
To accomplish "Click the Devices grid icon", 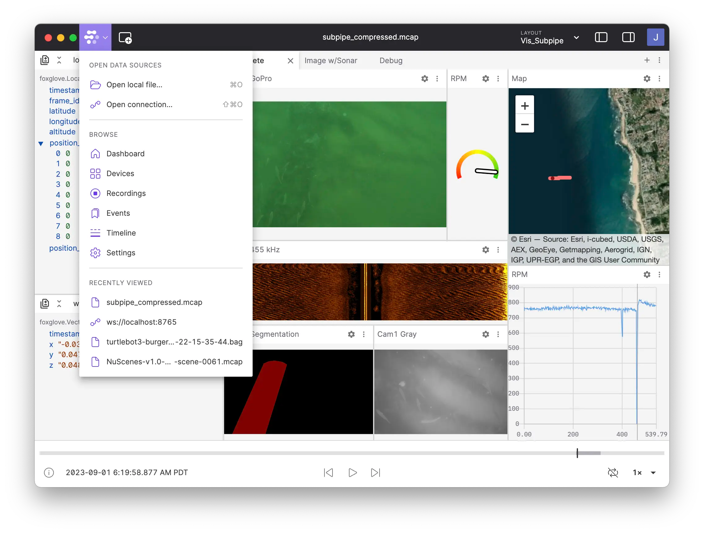I will pos(95,173).
